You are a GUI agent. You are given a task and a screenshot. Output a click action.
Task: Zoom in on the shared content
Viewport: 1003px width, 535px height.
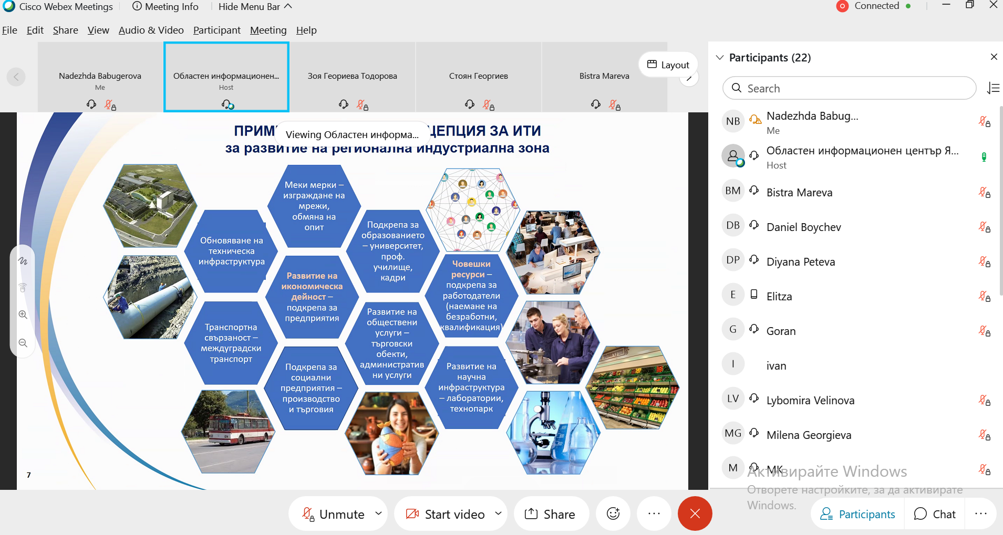[x=23, y=314]
